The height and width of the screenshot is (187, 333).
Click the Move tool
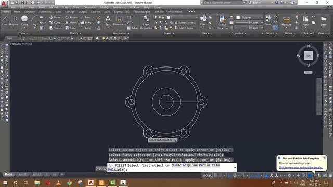pos(55,17)
